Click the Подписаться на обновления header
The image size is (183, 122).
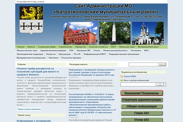(143, 72)
